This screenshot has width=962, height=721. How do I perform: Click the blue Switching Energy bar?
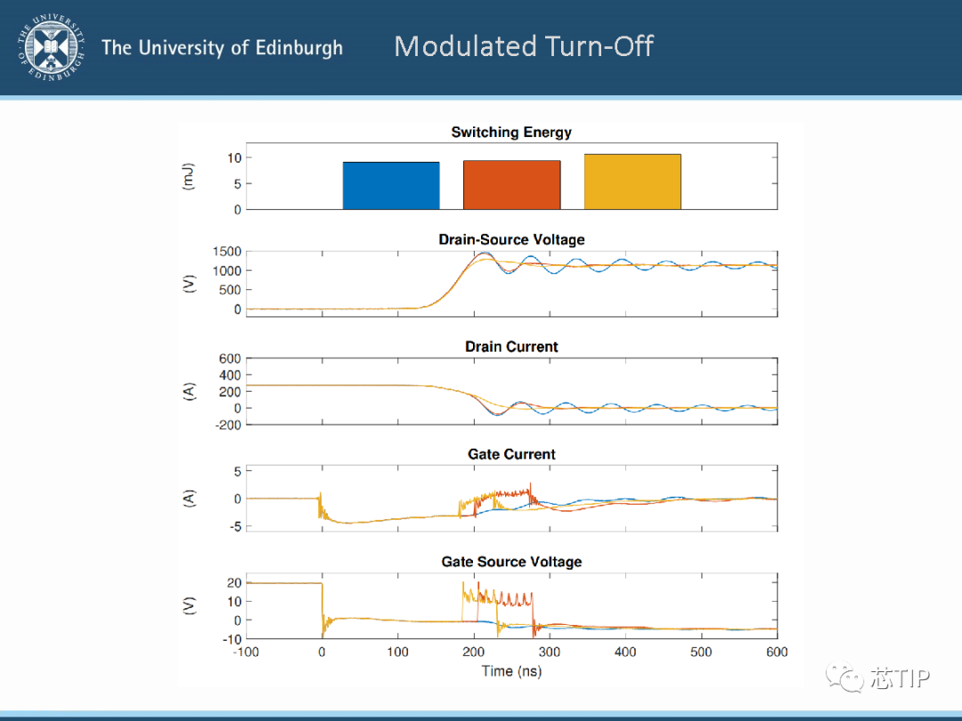(x=391, y=186)
